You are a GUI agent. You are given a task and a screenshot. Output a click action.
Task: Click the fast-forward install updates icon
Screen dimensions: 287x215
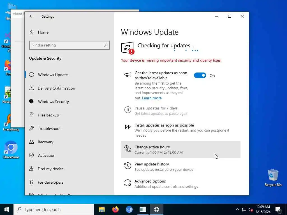click(x=128, y=127)
